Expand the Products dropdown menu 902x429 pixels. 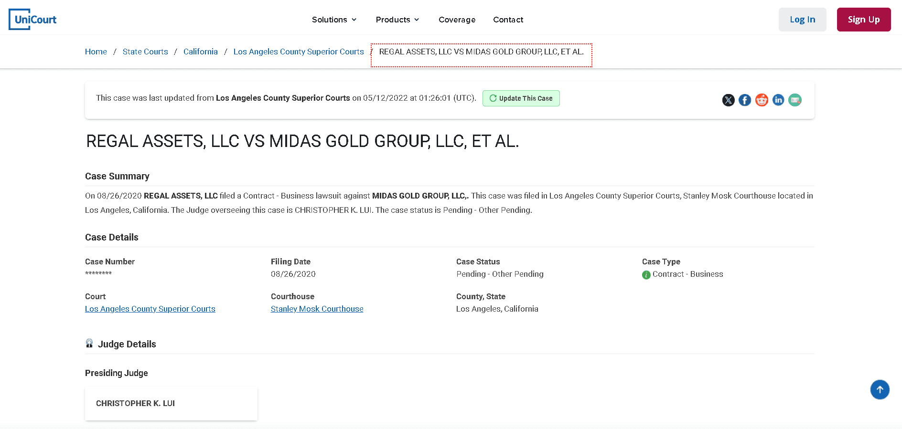coord(397,20)
